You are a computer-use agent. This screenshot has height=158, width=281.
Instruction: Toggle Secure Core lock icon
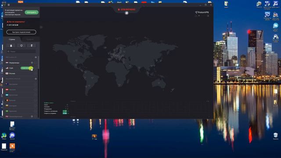(11, 46)
